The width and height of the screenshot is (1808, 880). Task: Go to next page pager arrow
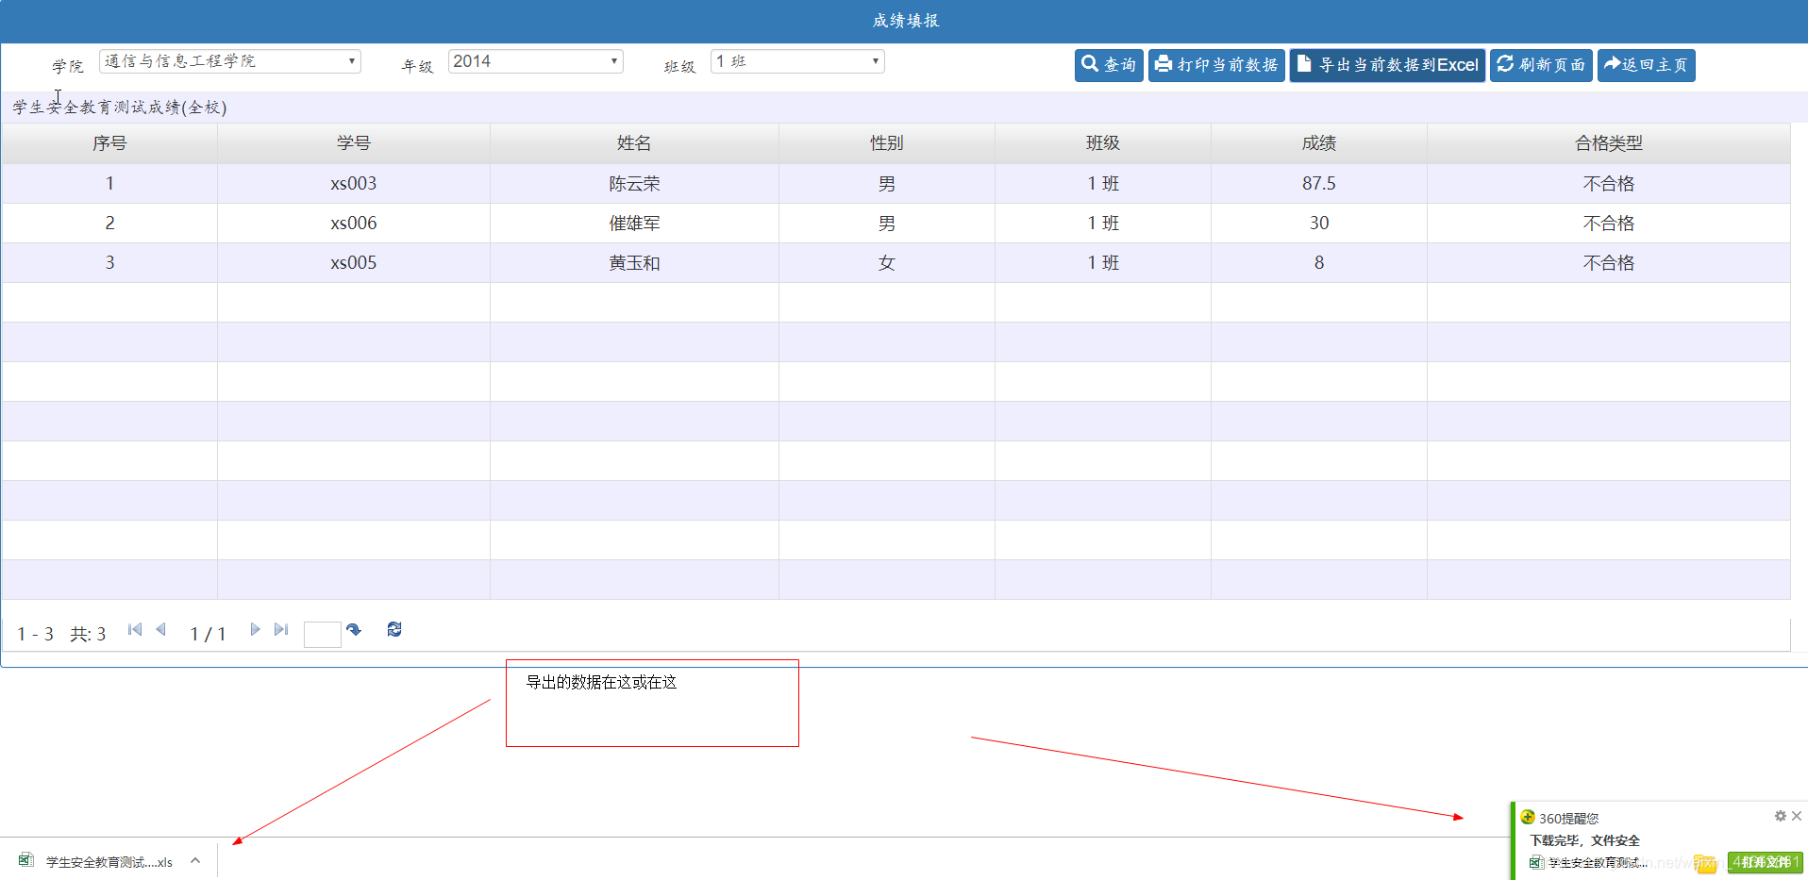pos(255,629)
